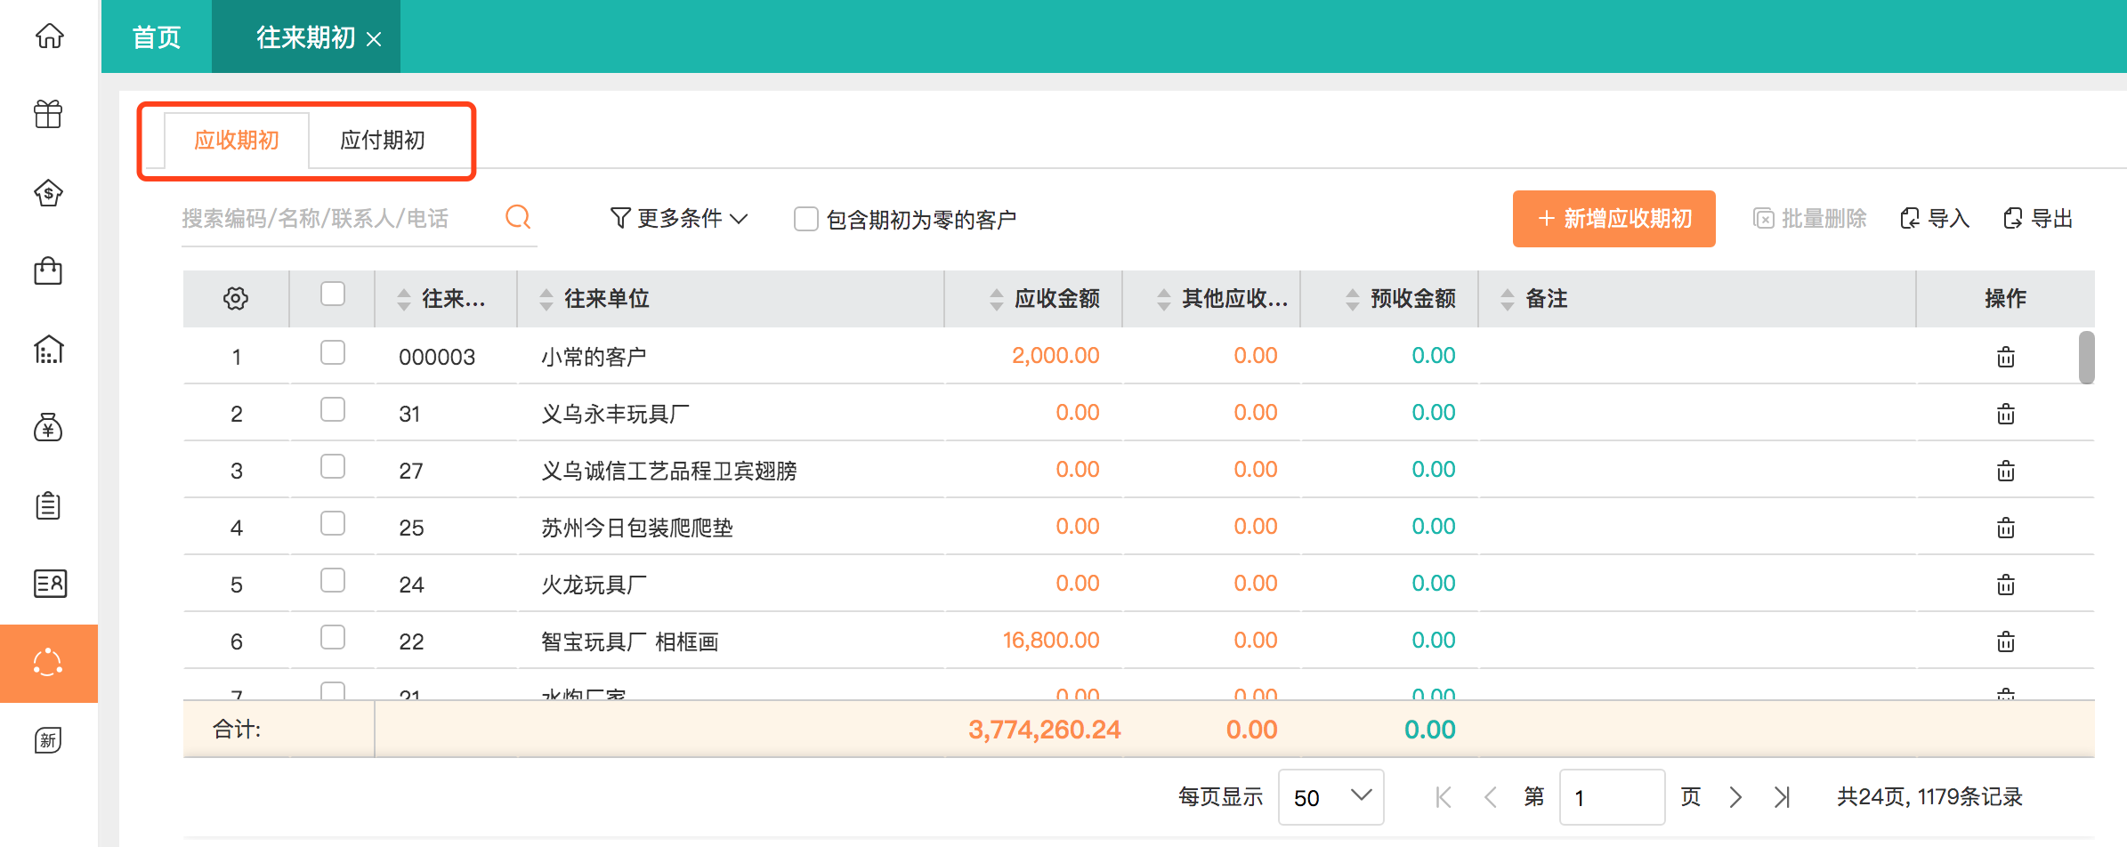Open the column settings gear in table header
The image size is (2127, 847).
235,299
